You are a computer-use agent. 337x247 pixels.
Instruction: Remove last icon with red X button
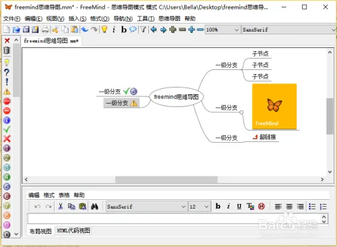7,40
